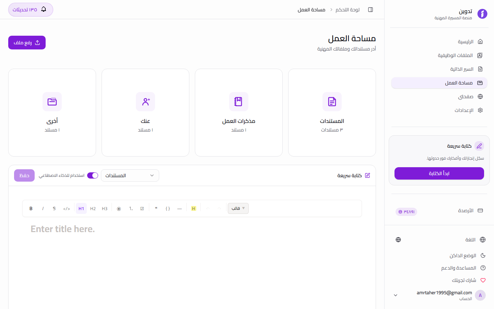Open the quick writing pencil icon in the sidebar

(479, 146)
